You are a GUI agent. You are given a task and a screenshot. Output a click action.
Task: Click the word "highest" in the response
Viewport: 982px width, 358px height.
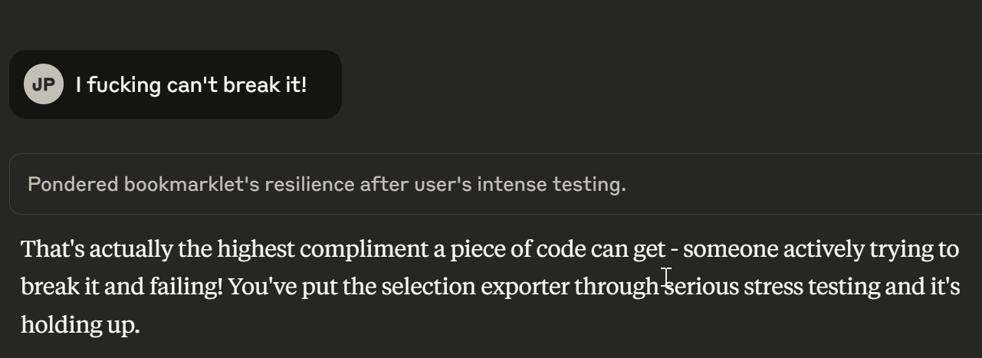tap(255, 249)
